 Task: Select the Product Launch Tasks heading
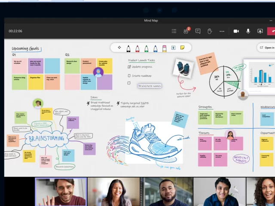pyautogui.click(x=141, y=61)
